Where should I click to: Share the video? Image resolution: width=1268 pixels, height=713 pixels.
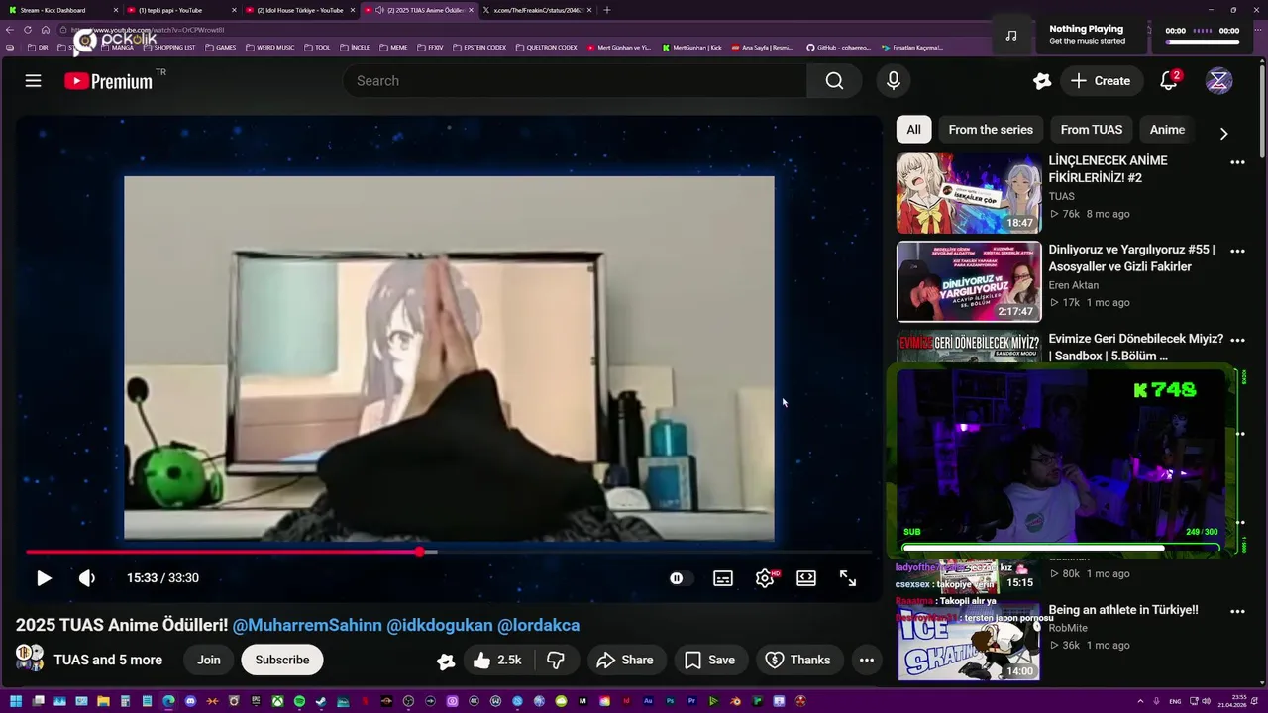click(x=625, y=660)
